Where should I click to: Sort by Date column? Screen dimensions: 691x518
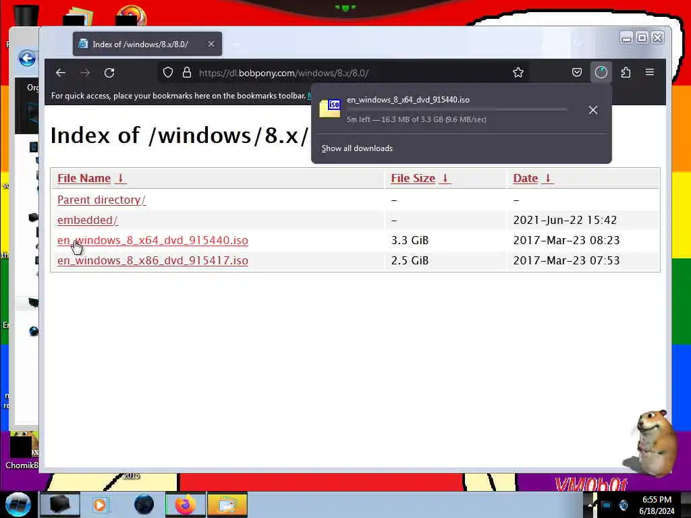coord(533,178)
